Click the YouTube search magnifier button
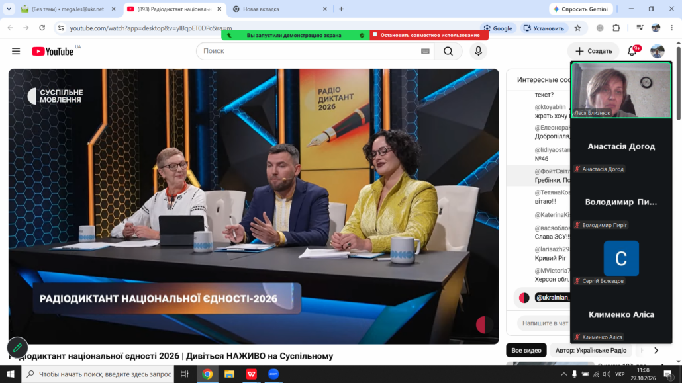 448,52
